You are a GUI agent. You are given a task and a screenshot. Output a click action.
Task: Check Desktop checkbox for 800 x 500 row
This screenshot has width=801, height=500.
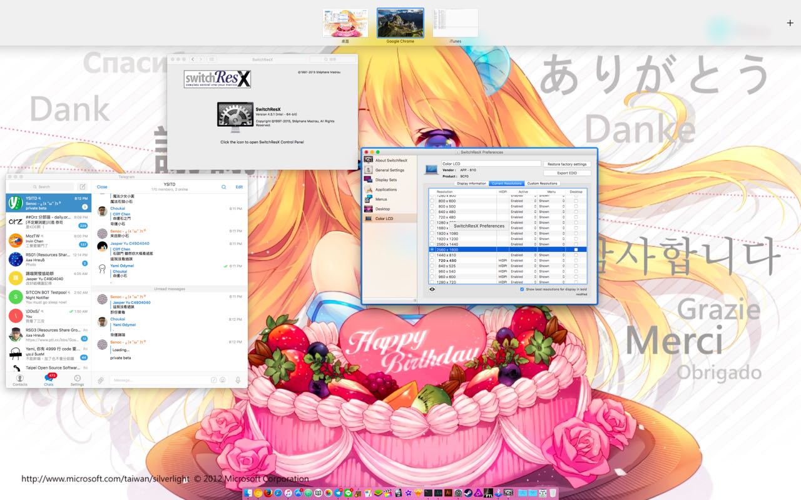pos(576,206)
